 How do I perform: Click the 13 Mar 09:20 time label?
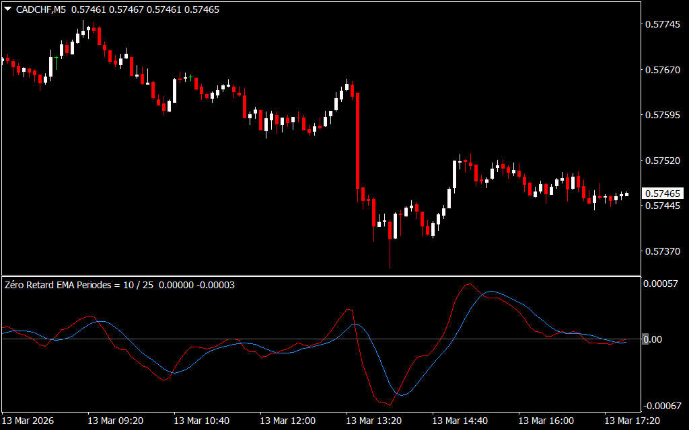click(x=116, y=421)
